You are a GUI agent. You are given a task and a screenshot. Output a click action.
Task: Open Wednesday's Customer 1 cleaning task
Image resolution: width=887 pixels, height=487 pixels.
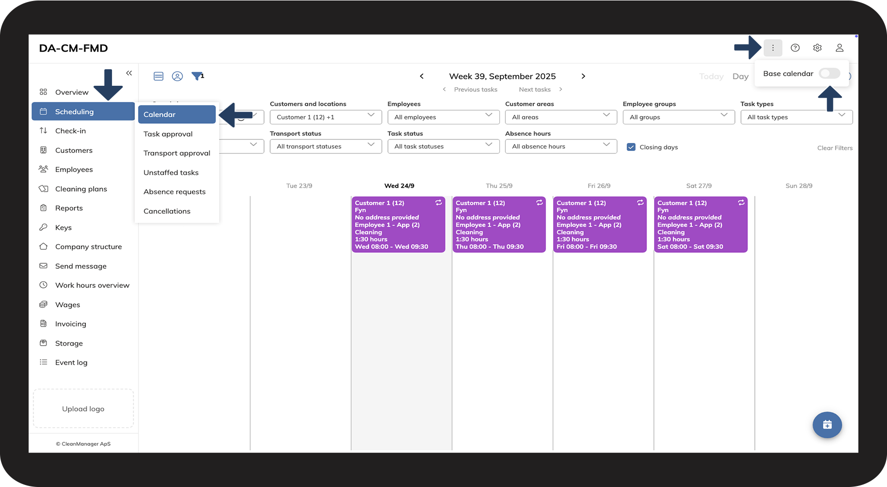point(398,225)
